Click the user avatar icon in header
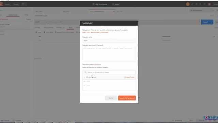This screenshot has height=123, width=218. (x=209, y=4)
